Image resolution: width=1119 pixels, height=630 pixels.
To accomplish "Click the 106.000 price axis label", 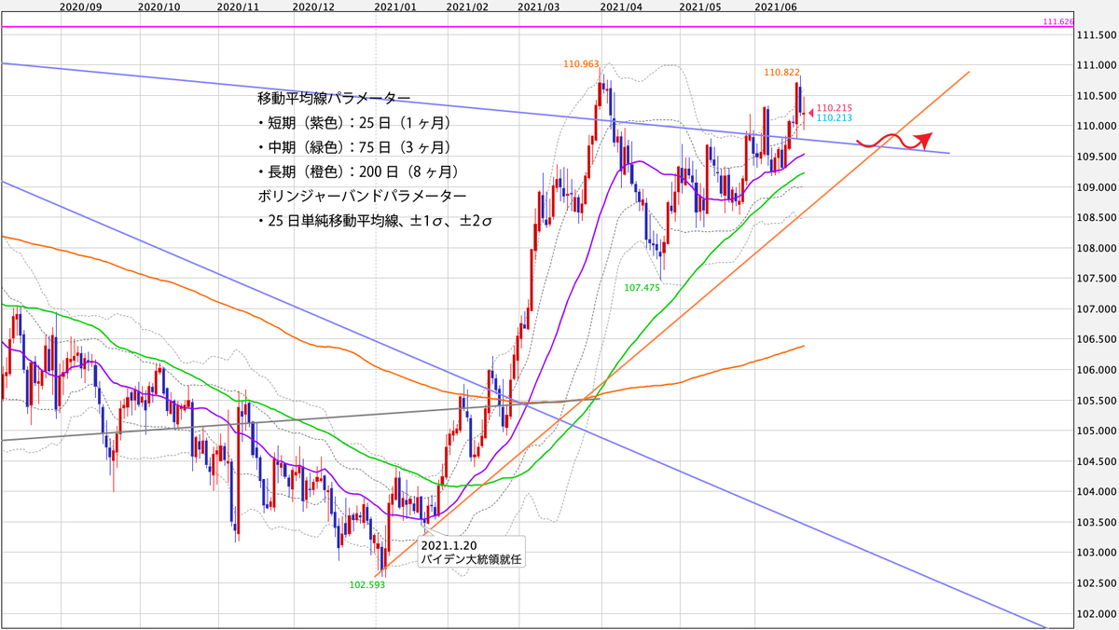I will pos(1097,370).
